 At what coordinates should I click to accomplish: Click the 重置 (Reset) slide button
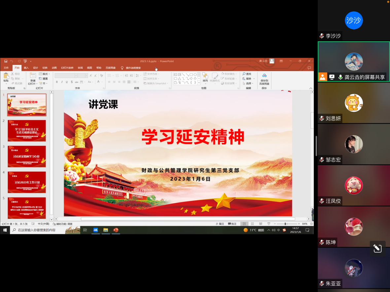click(45, 79)
